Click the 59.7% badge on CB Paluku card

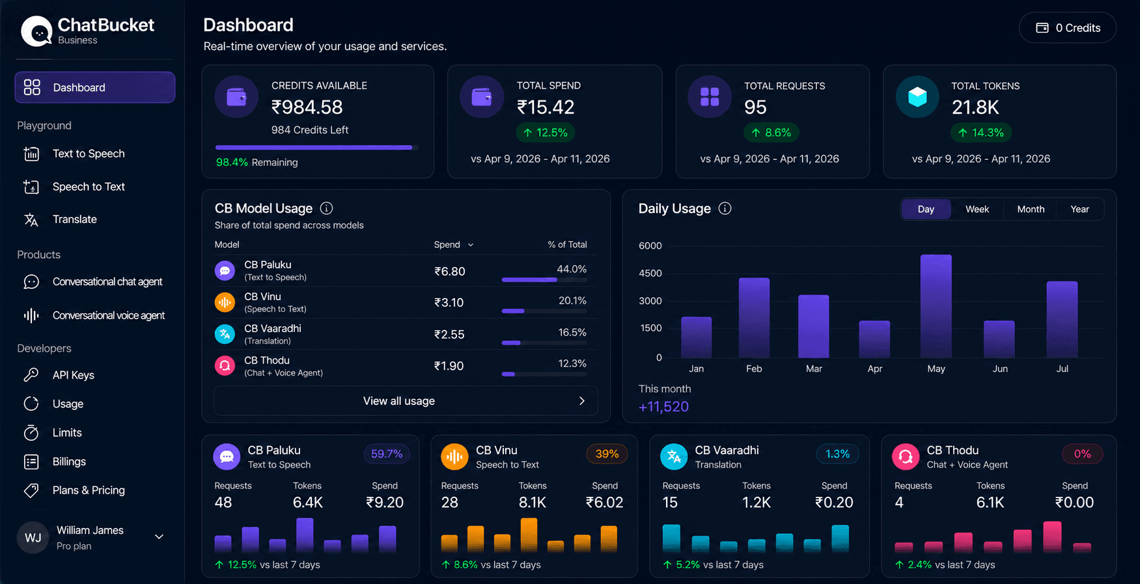[387, 454]
